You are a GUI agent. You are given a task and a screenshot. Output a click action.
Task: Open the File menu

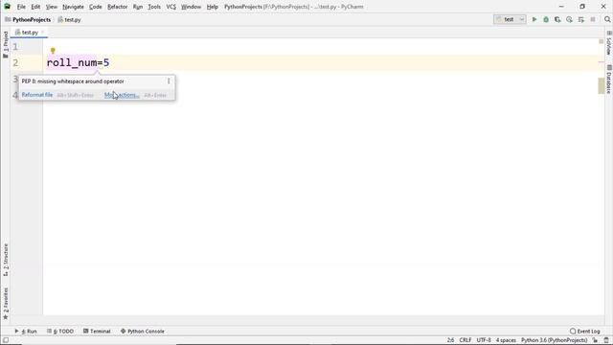pyautogui.click(x=21, y=7)
